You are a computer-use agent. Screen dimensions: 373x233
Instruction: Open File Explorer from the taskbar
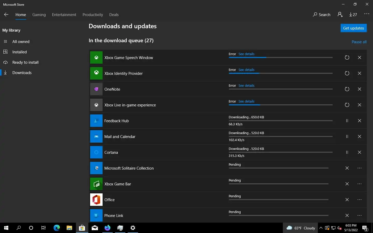[x=69, y=228]
